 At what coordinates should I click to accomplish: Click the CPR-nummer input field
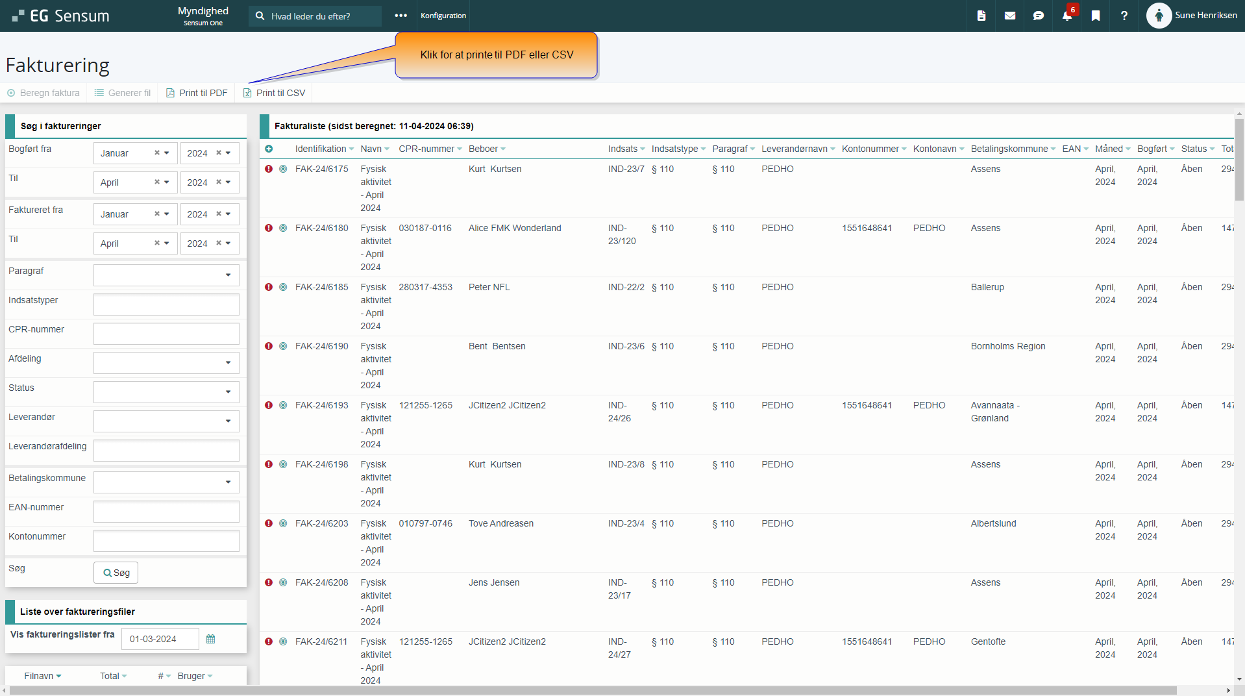click(166, 334)
